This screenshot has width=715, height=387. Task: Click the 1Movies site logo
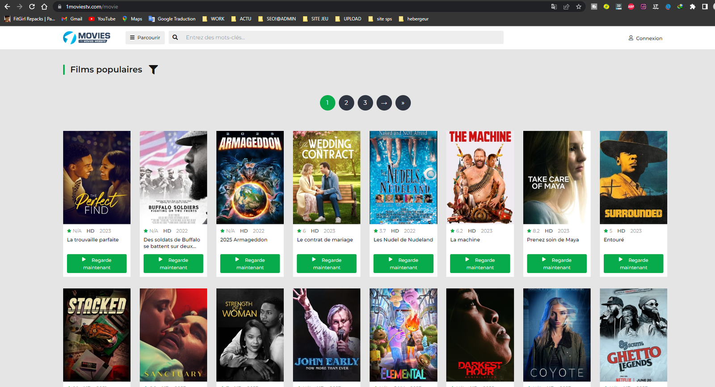pos(87,38)
